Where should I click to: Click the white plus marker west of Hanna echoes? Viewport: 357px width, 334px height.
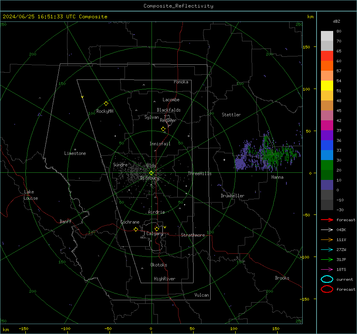(x=224, y=160)
